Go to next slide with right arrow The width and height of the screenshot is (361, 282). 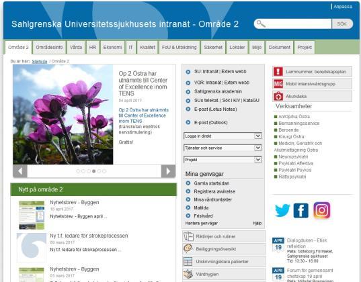tap(168, 171)
